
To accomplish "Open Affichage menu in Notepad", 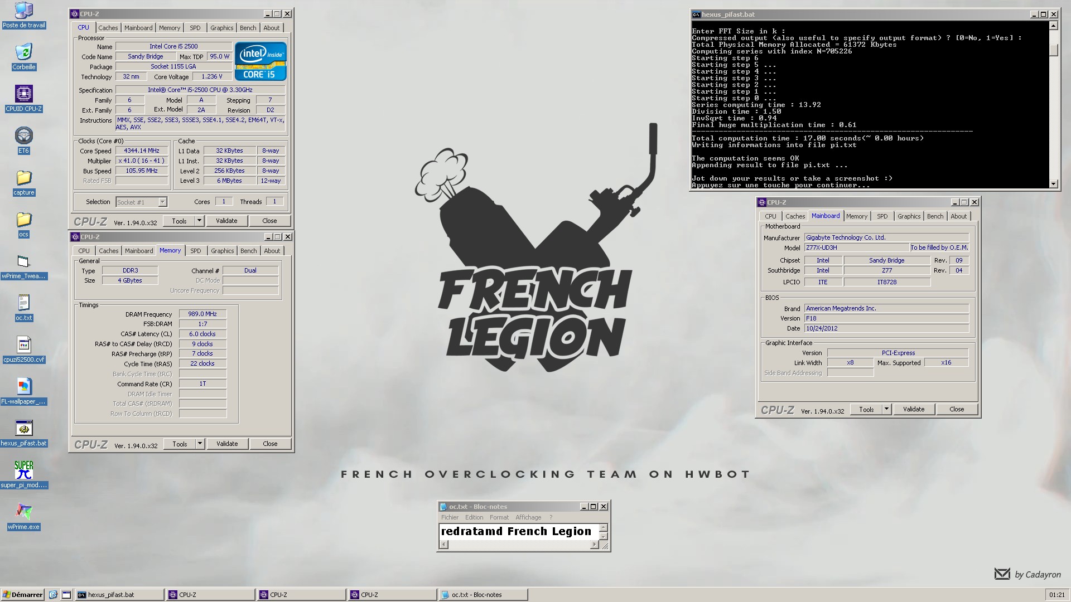I will pyautogui.click(x=528, y=517).
